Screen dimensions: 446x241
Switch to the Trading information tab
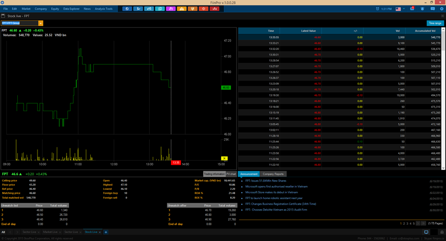click(214, 174)
